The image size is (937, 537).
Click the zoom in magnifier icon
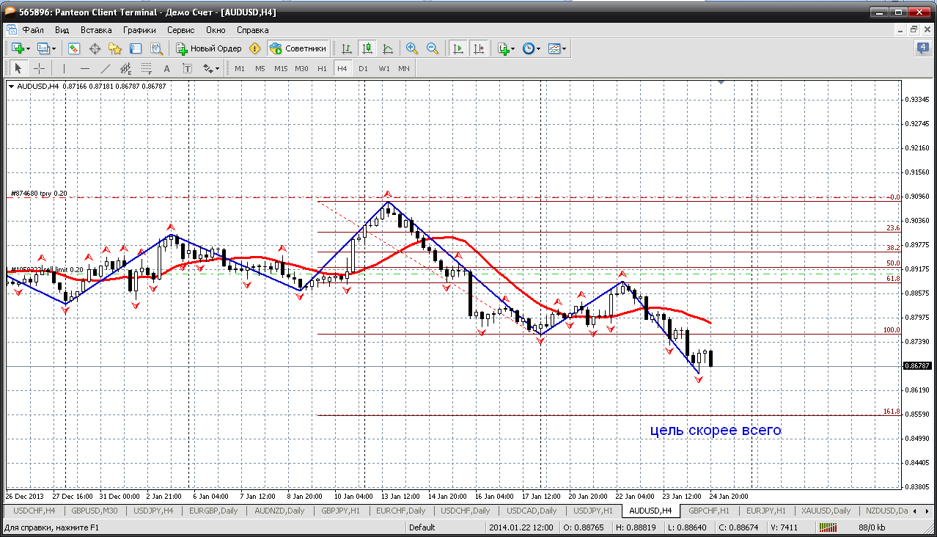[x=412, y=48]
